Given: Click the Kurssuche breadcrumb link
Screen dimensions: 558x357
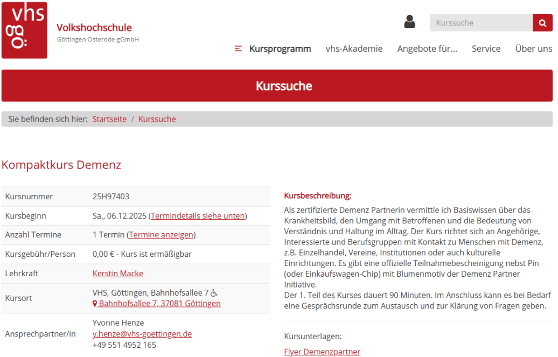Looking at the screenshot, I should (x=157, y=119).
